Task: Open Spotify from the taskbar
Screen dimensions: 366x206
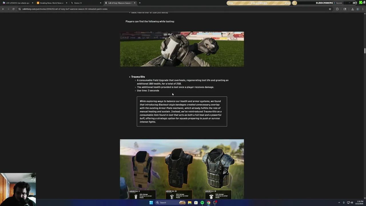Action: pyautogui.click(x=202, y=203)
